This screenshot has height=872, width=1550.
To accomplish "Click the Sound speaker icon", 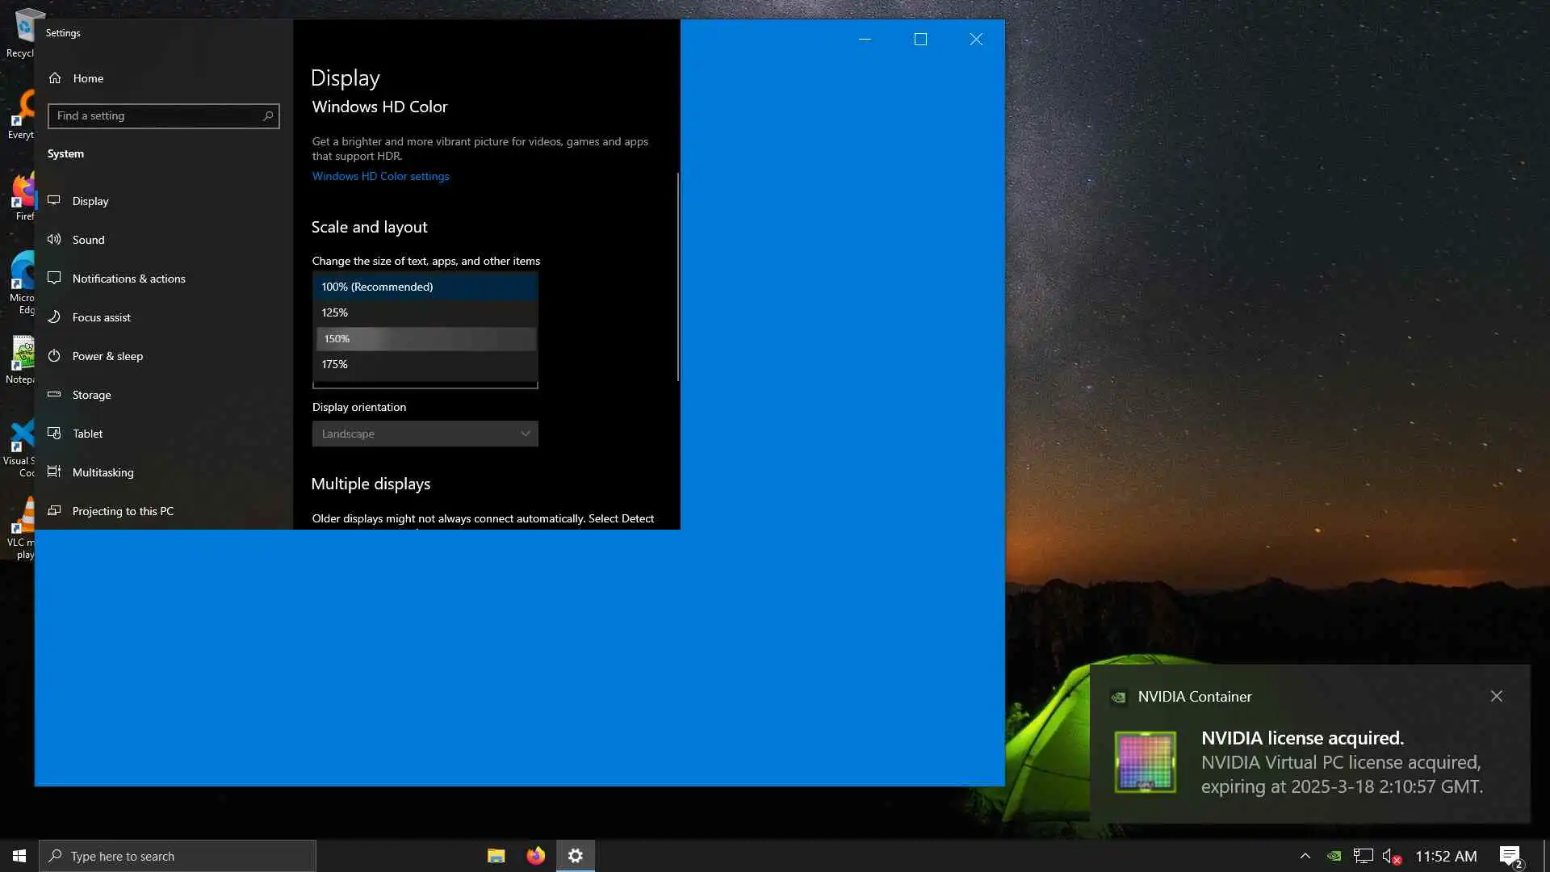I will click(54, 239).
